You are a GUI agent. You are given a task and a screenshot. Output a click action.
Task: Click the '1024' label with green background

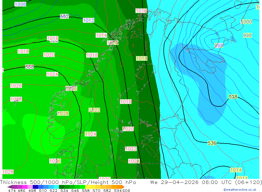click(x=91, y=134)
